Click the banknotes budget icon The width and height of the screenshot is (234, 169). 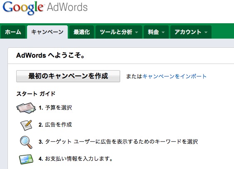(26, 108)
